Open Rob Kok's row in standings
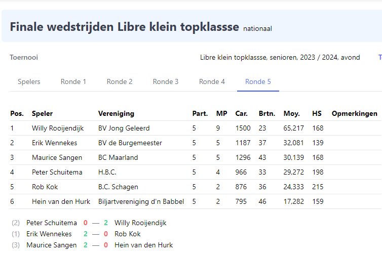 44,187
